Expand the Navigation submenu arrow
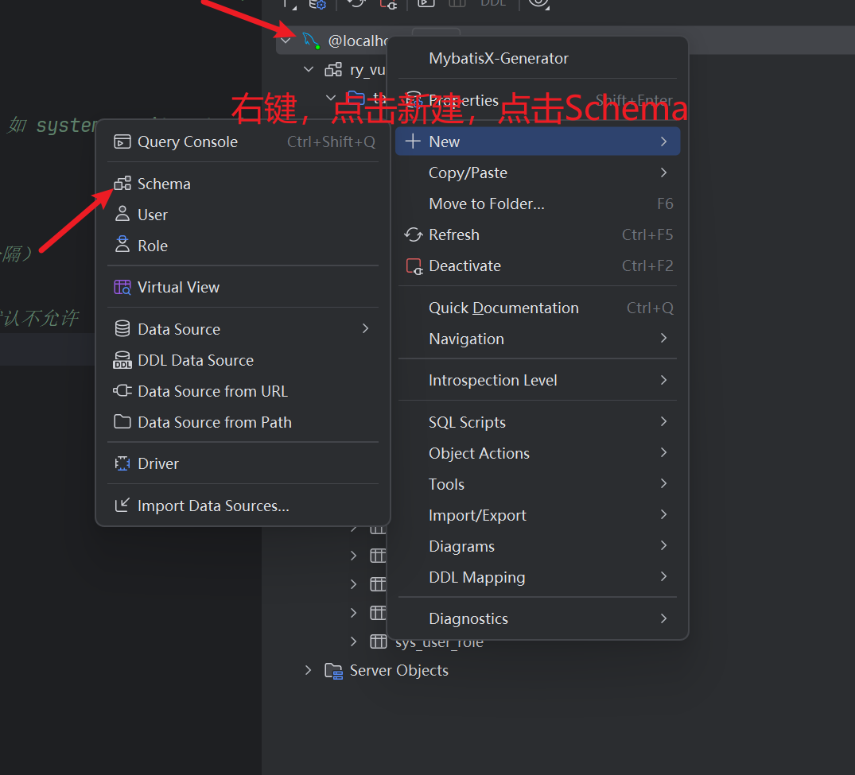This screenshot has height=775, width=855. point(663,338)
